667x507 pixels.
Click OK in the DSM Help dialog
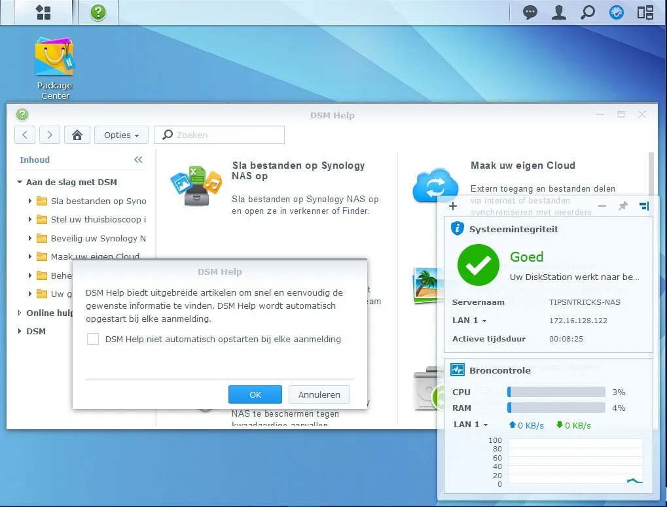click(x=255, y=394)
